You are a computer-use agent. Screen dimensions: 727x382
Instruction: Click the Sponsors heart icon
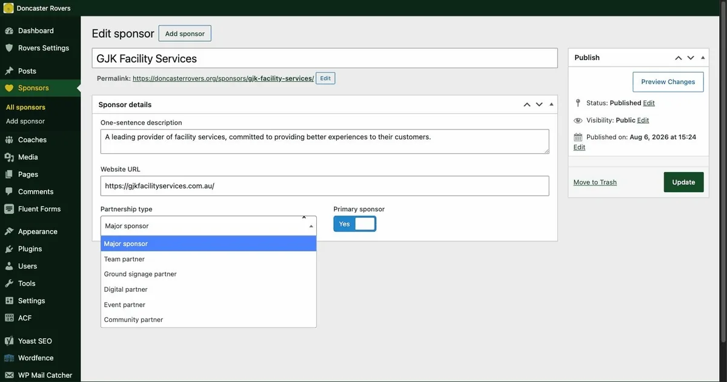click(x=9, y=88)
